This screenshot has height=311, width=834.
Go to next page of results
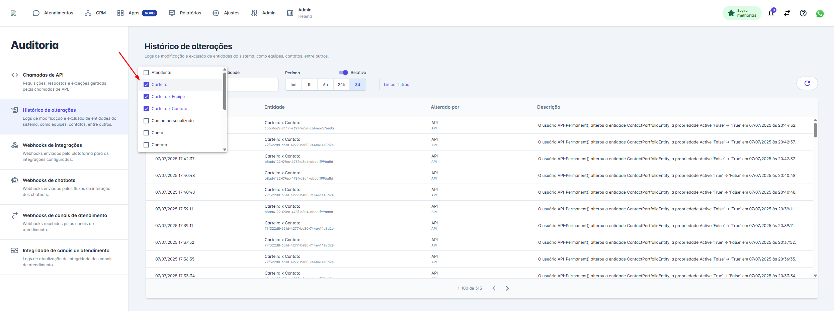click(x=507, y=288)
